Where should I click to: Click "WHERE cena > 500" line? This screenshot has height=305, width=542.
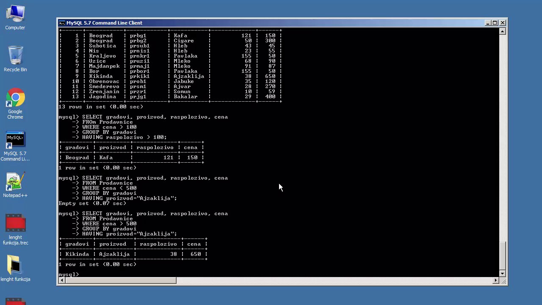click(109, 224)
